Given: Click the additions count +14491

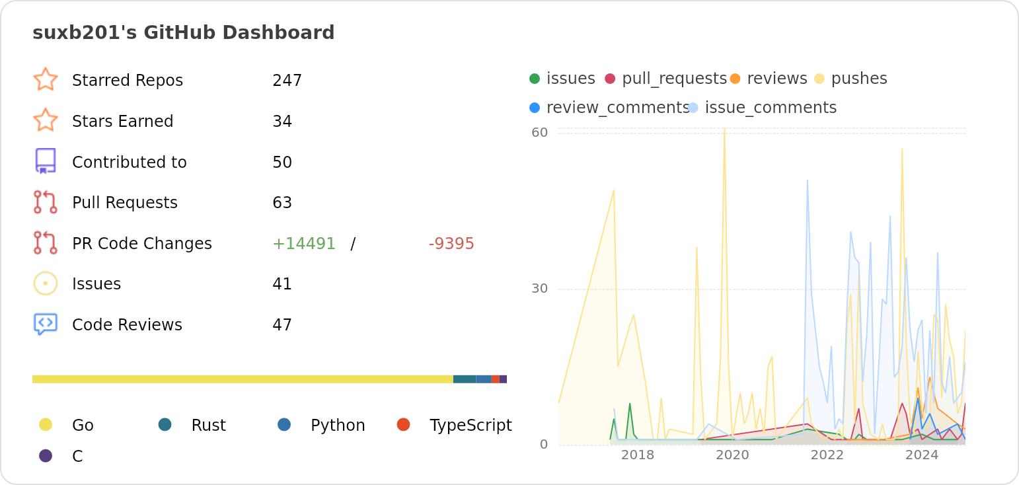Looking at the screenshot, I should (304, 243).
